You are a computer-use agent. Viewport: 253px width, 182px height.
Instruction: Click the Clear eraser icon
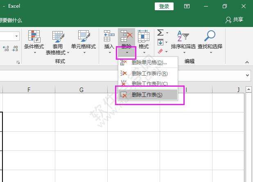pyautogui.click(x=160, y=51)
